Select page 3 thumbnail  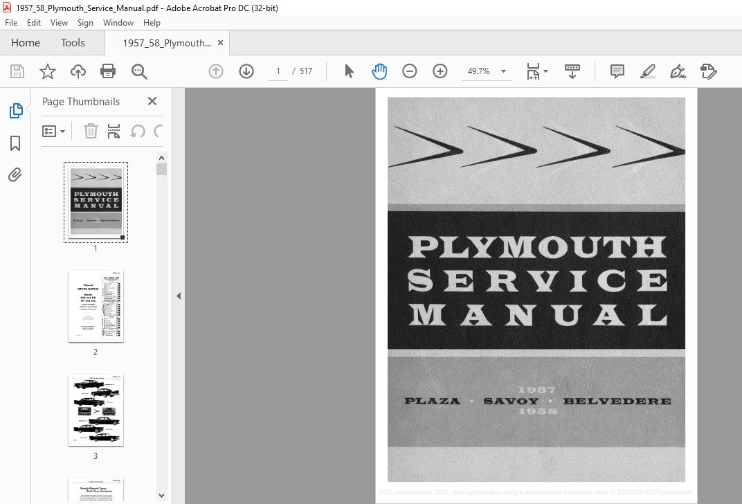pyautogui.click(x=96, y=411)
